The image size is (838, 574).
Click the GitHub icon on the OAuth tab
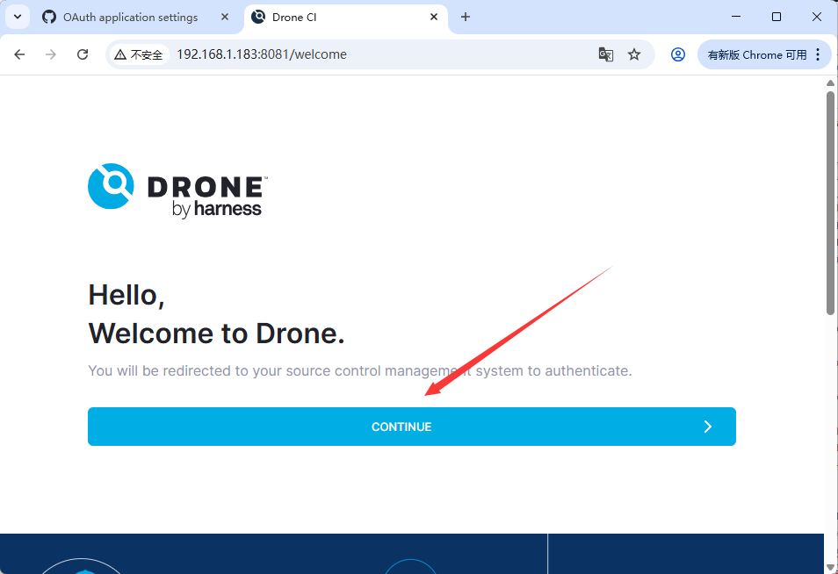coord(48,17)
